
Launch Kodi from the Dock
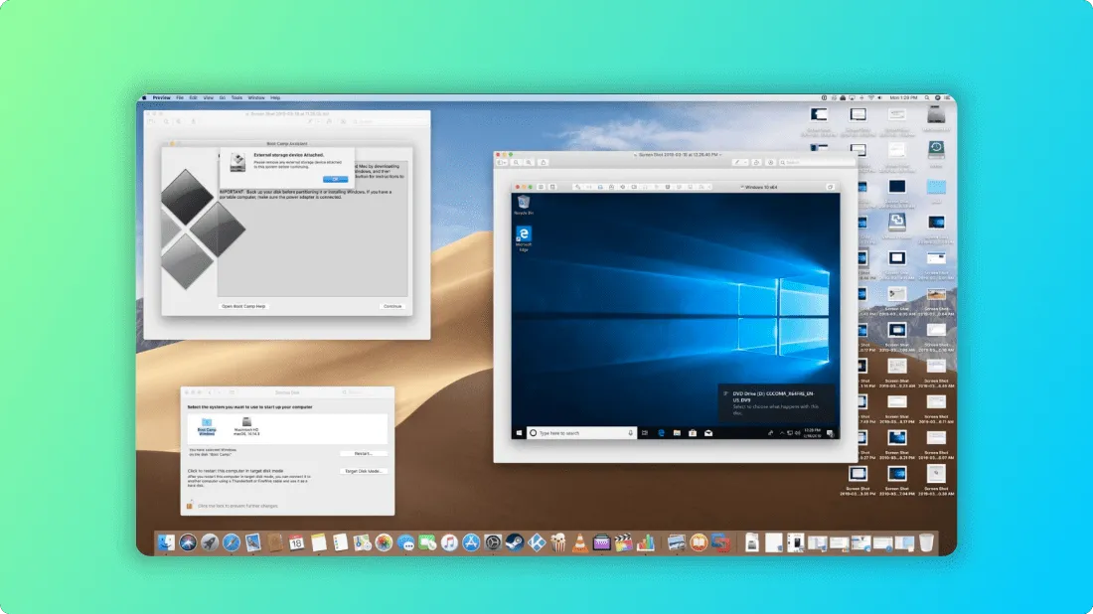pyautogui.click(x=537, y=542)
